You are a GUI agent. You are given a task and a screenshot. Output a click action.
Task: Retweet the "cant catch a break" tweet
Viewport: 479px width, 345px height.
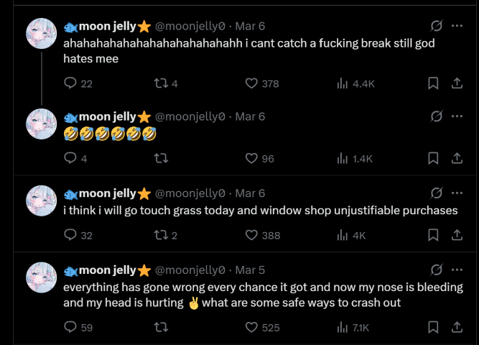click(x=162, y=83)
